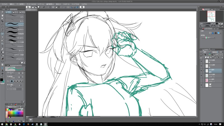Hide the top layer via its eye icon
Screen dimensions: 224x126
pyautogui.click(x=201, y=61)
